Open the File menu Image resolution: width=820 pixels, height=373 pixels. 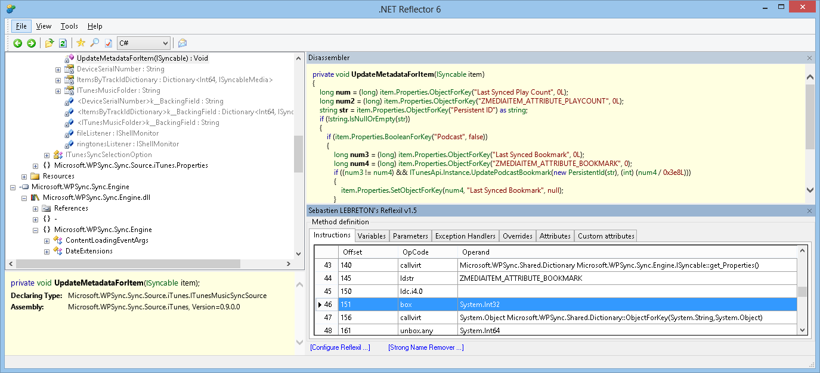point(21,26)
